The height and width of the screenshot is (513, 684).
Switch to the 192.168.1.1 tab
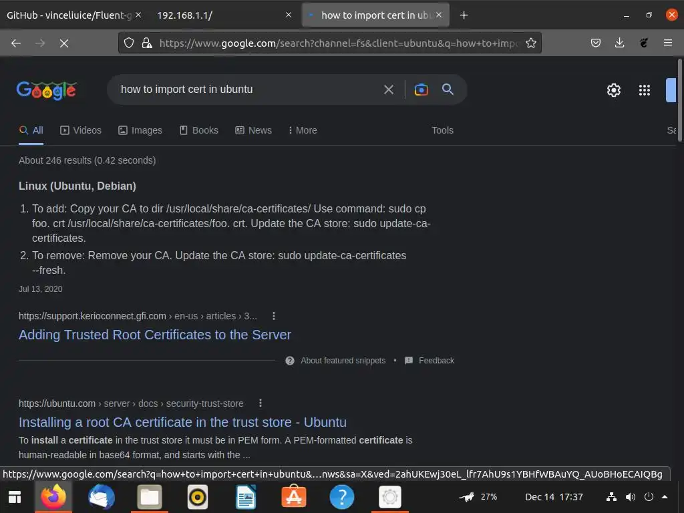tap(218, 15)
